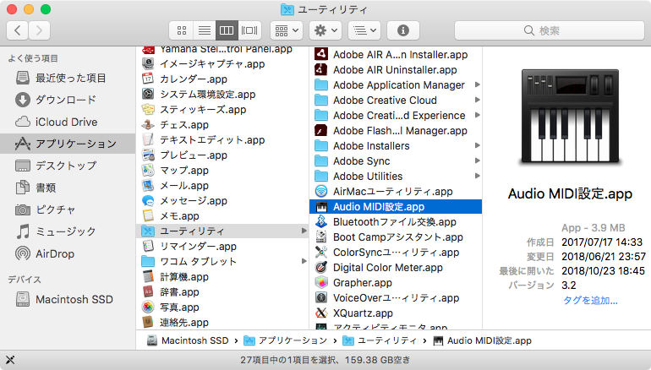
Task: Open the list grouping dropdown in toolbar
Action: pyautogui.click(x=364, y=30)
